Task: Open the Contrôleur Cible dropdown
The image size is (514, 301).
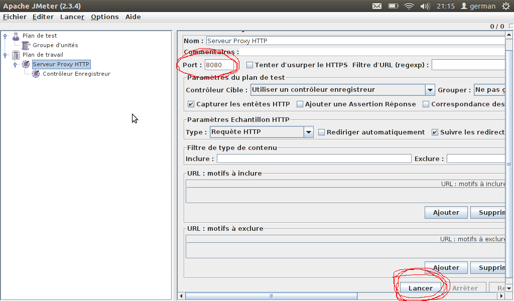Action: tap(342, 90)
